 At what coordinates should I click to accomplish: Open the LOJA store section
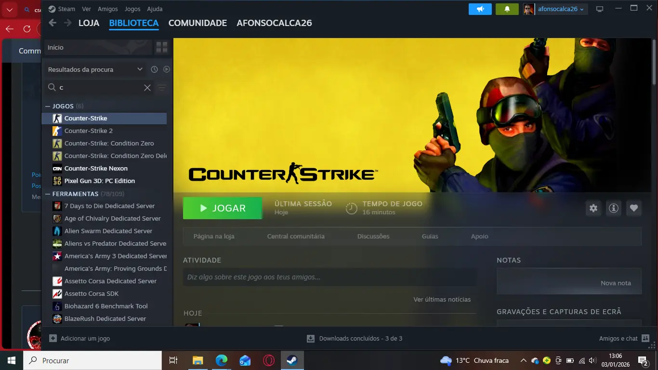pyautogui.click(x=89, y=23)
